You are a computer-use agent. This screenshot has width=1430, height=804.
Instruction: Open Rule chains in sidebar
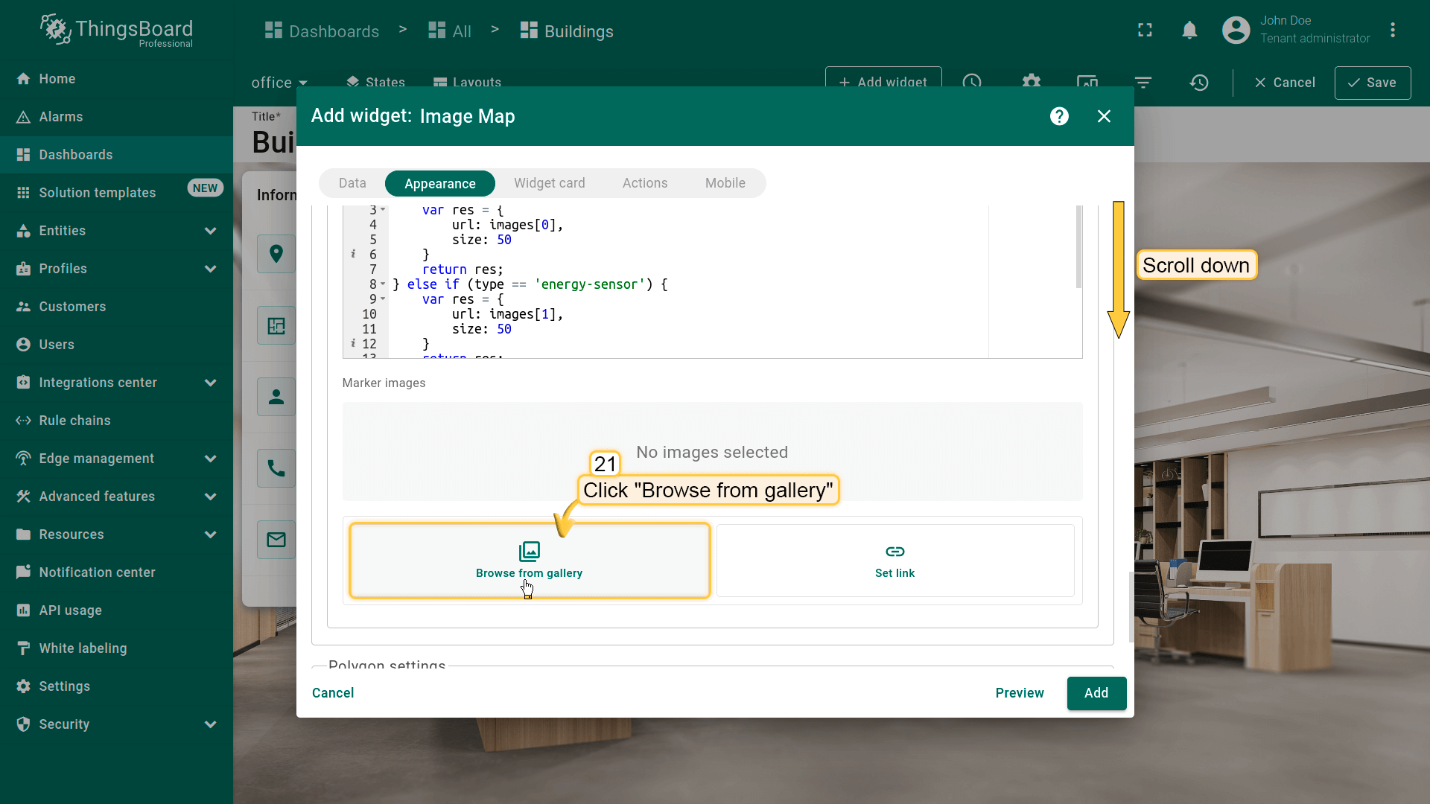click(x=74, y=421)
